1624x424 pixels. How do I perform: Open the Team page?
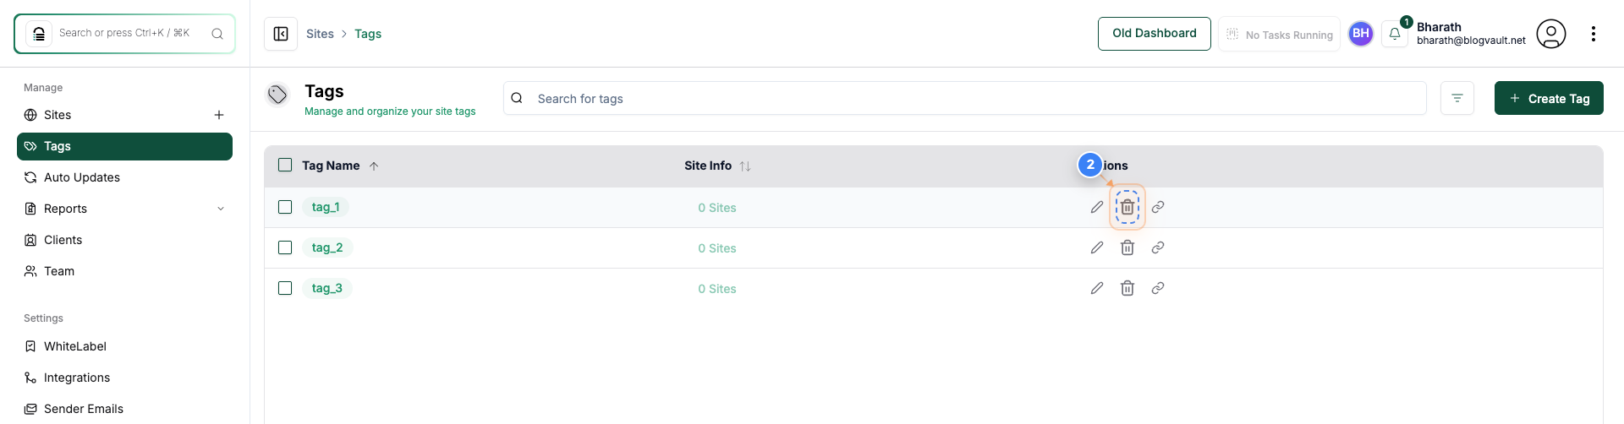[124, 271]
